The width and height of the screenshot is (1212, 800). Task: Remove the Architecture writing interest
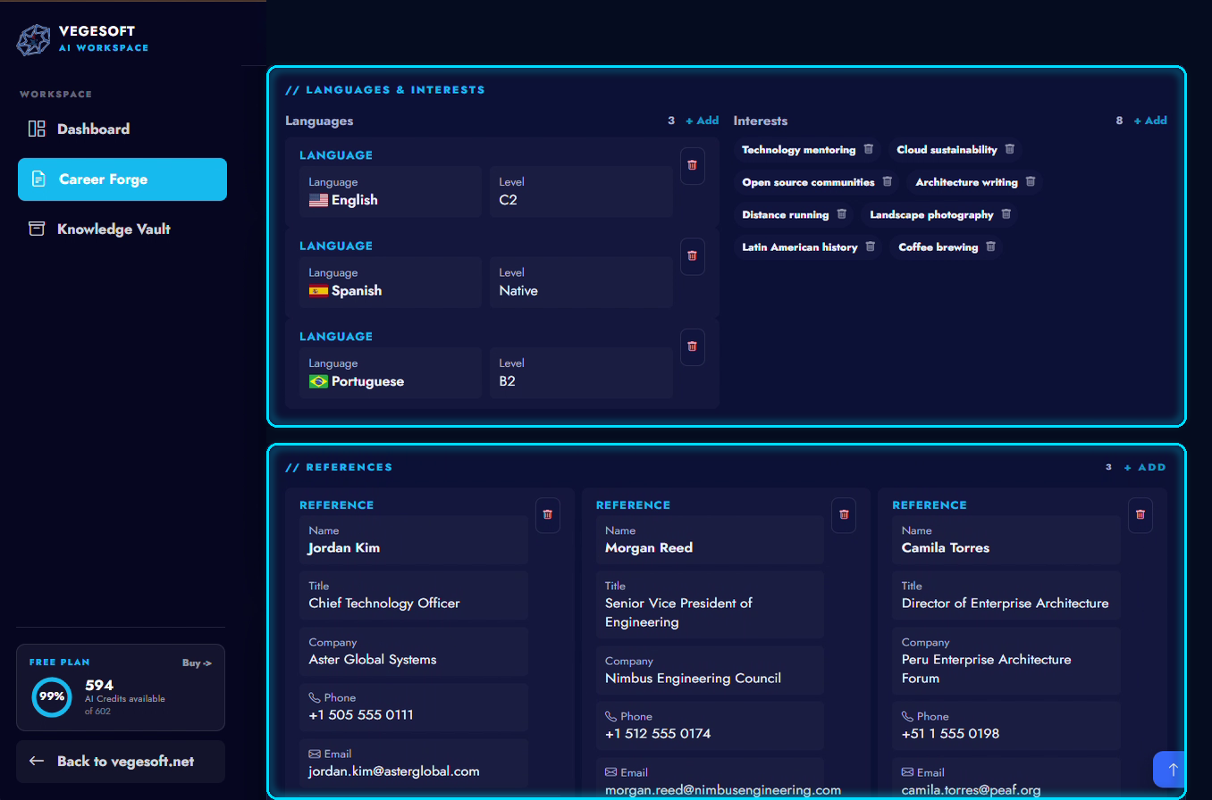[1030, 181]
